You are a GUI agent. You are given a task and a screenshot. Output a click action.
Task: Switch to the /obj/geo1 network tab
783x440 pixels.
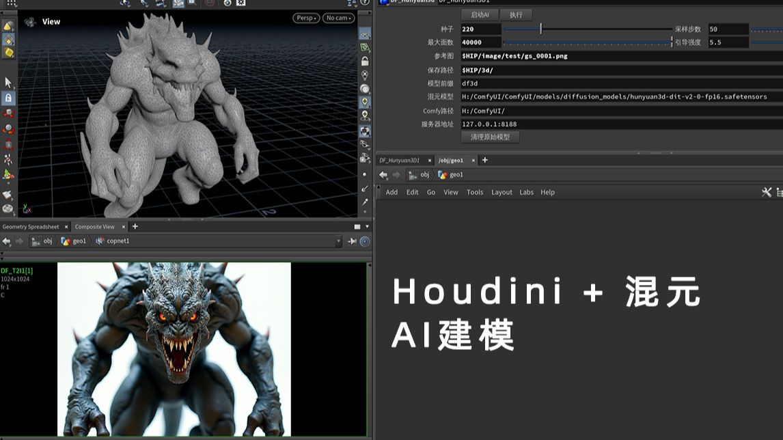451,161
